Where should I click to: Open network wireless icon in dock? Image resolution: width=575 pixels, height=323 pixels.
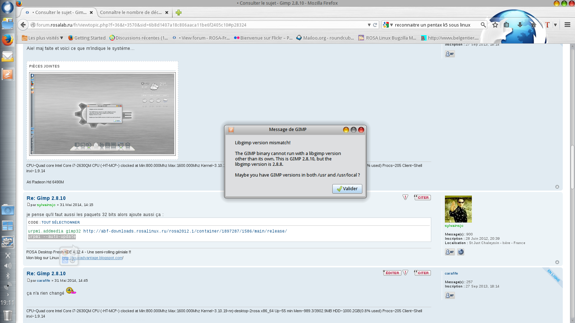pos(8,286)
